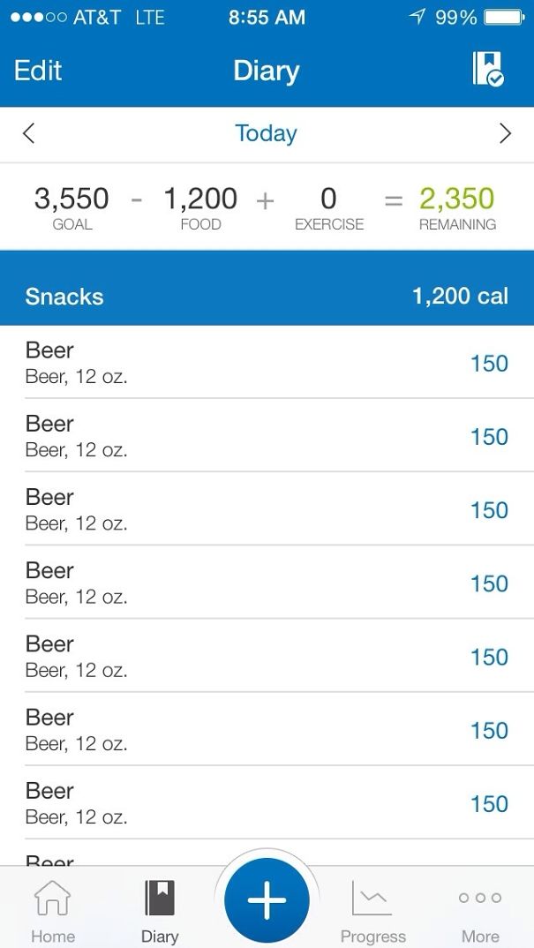Tap the 1,200 cal Snacks total
534x948 pixels.
[x=459, y=297]
